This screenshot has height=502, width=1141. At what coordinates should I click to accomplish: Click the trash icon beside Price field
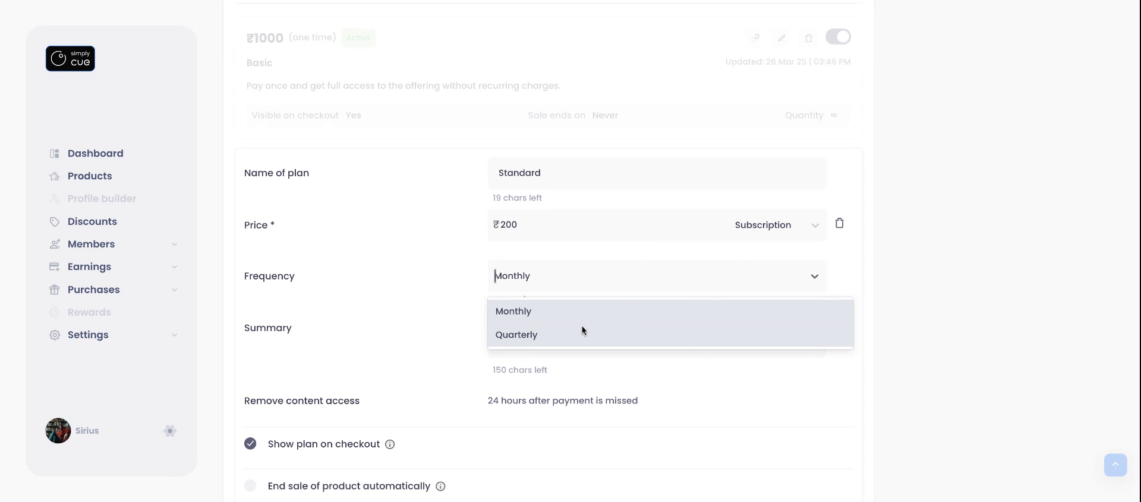(839, 224)
